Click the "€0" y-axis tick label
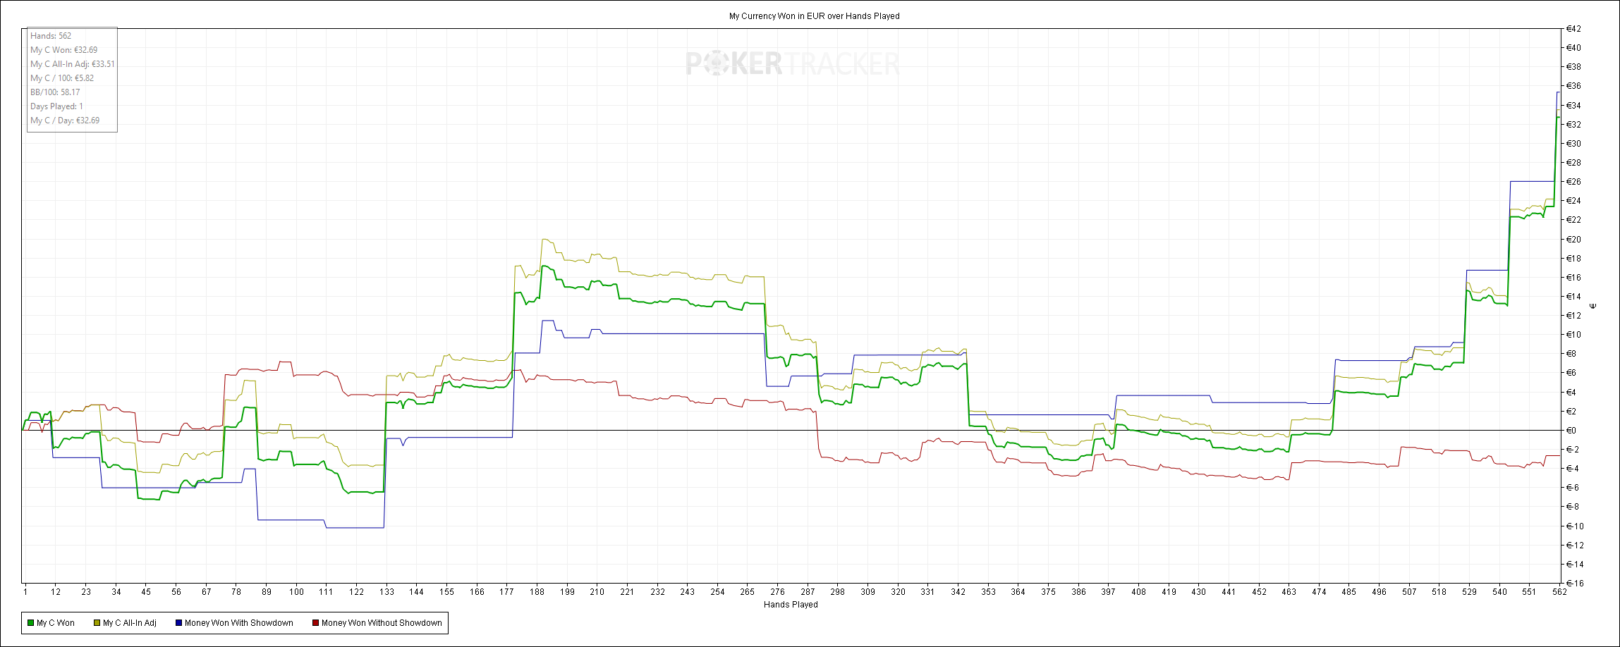 tap(1571, 431)
